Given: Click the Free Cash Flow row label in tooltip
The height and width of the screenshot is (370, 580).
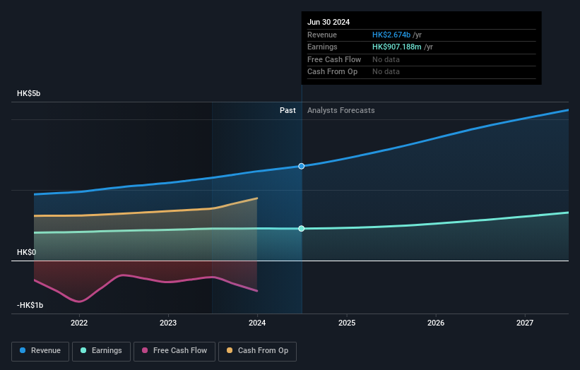Looking at the screenshot, I should (x=334, y=59).
